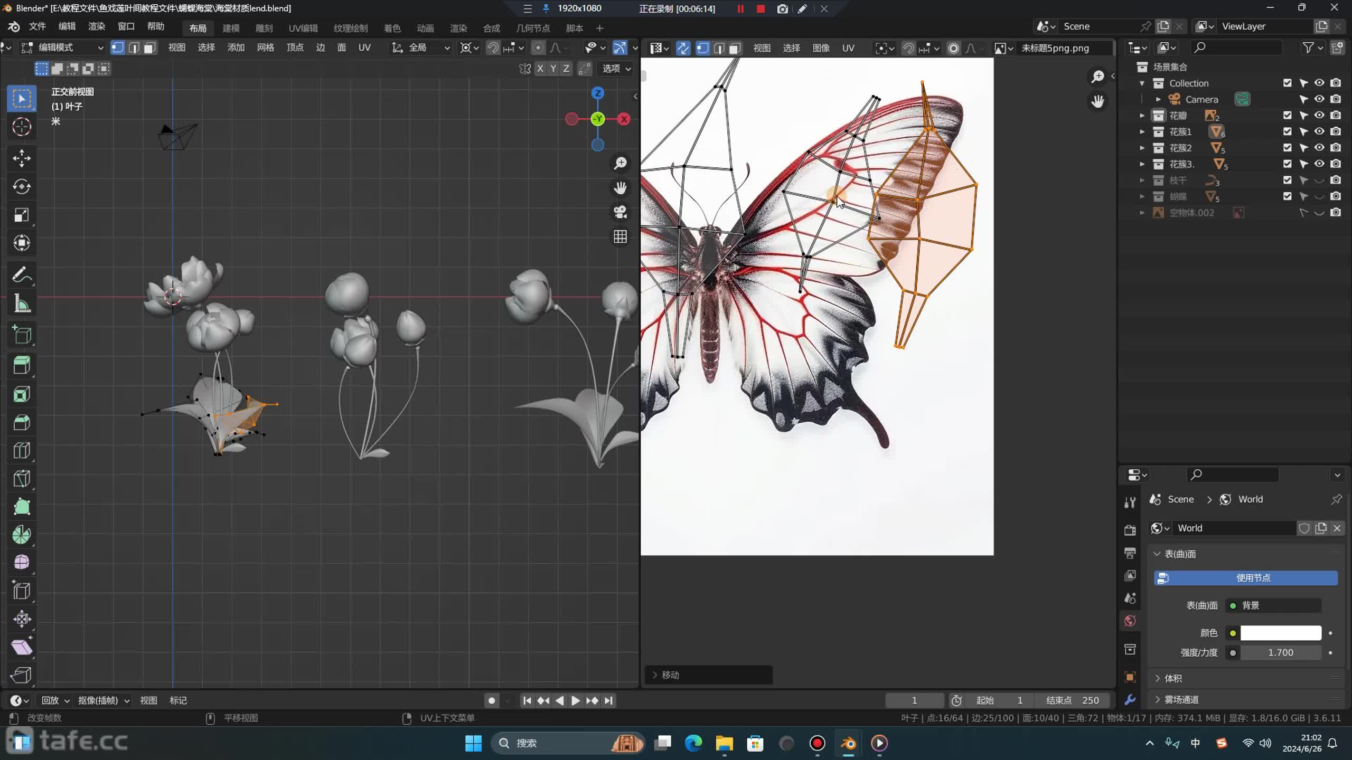
Task: Expand the 体积 panel
Action: coord(1173,678)
